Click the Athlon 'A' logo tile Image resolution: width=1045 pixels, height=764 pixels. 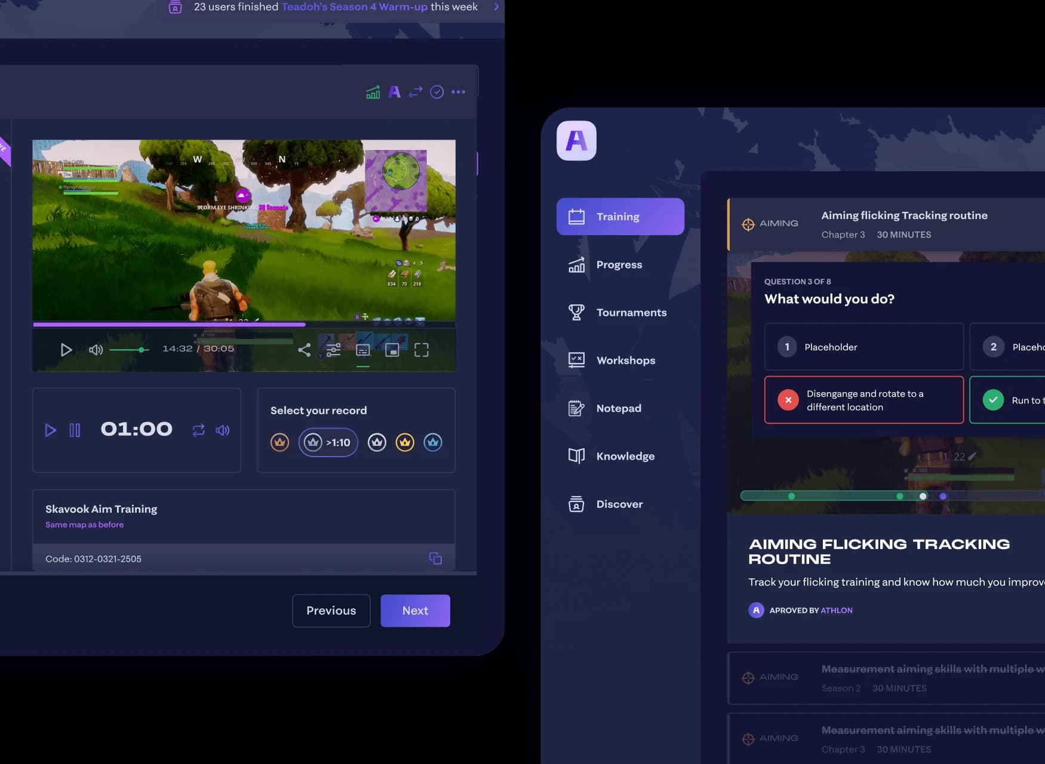tap(576, 141)
